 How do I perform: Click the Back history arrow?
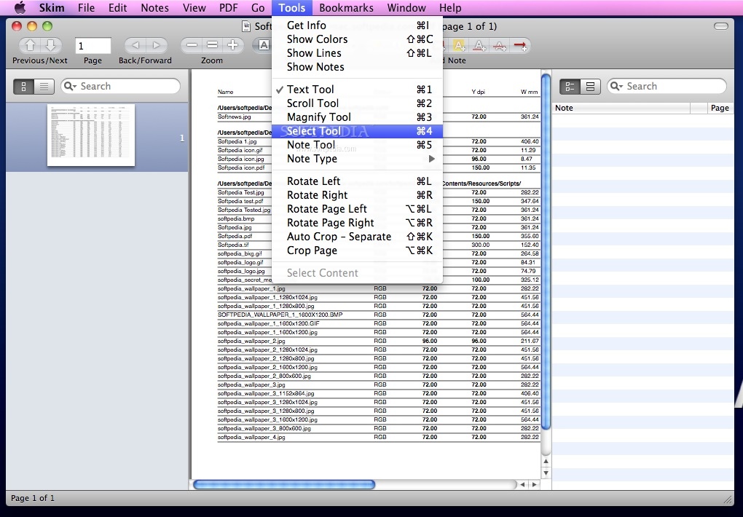(x=135, y=45)
